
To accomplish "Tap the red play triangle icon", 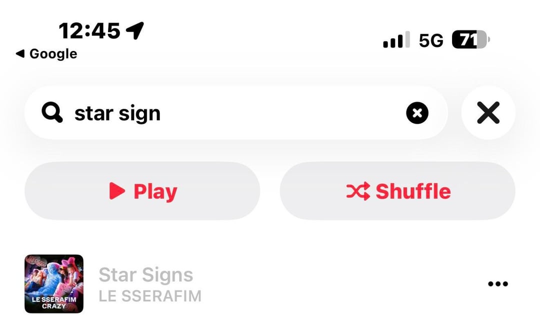I will (x=116, y=191).
